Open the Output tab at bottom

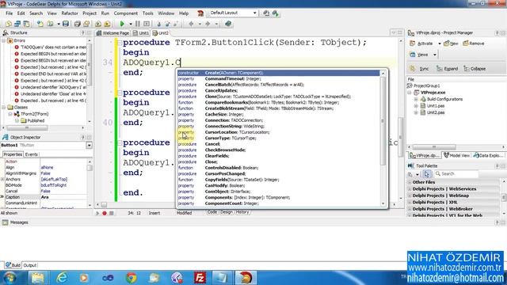point(30,265)
